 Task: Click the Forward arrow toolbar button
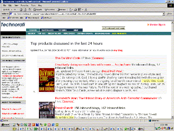tap(15, 10)
